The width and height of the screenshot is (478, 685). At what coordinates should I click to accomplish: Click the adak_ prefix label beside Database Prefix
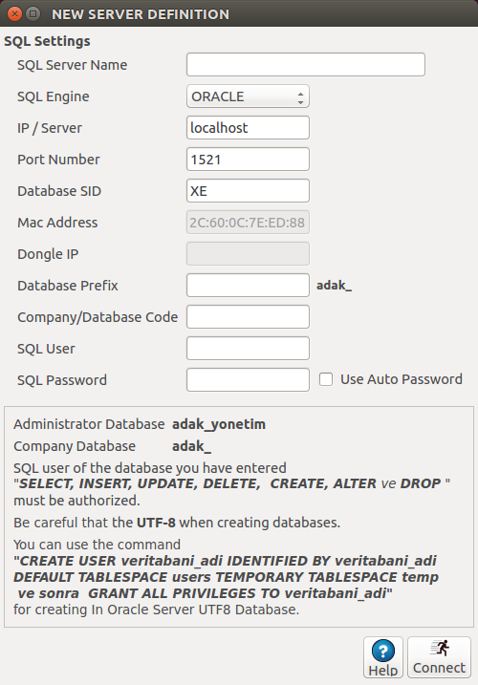334,286
